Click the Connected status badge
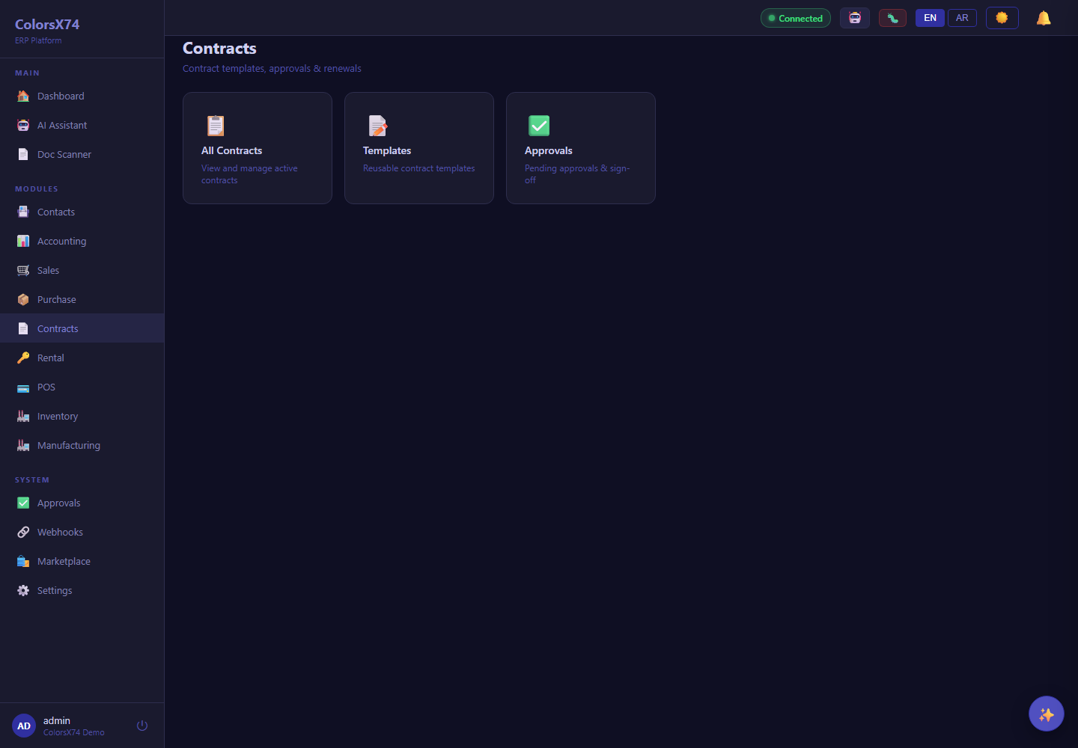The height and width of the screenshot is (748, 1078). (x=796, y=18)
